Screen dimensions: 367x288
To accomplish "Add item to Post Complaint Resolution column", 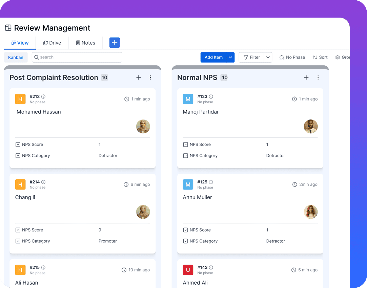I will pyautogui.click(x=139, y=77).
